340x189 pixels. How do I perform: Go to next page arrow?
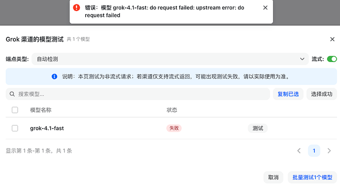point(329,151)
